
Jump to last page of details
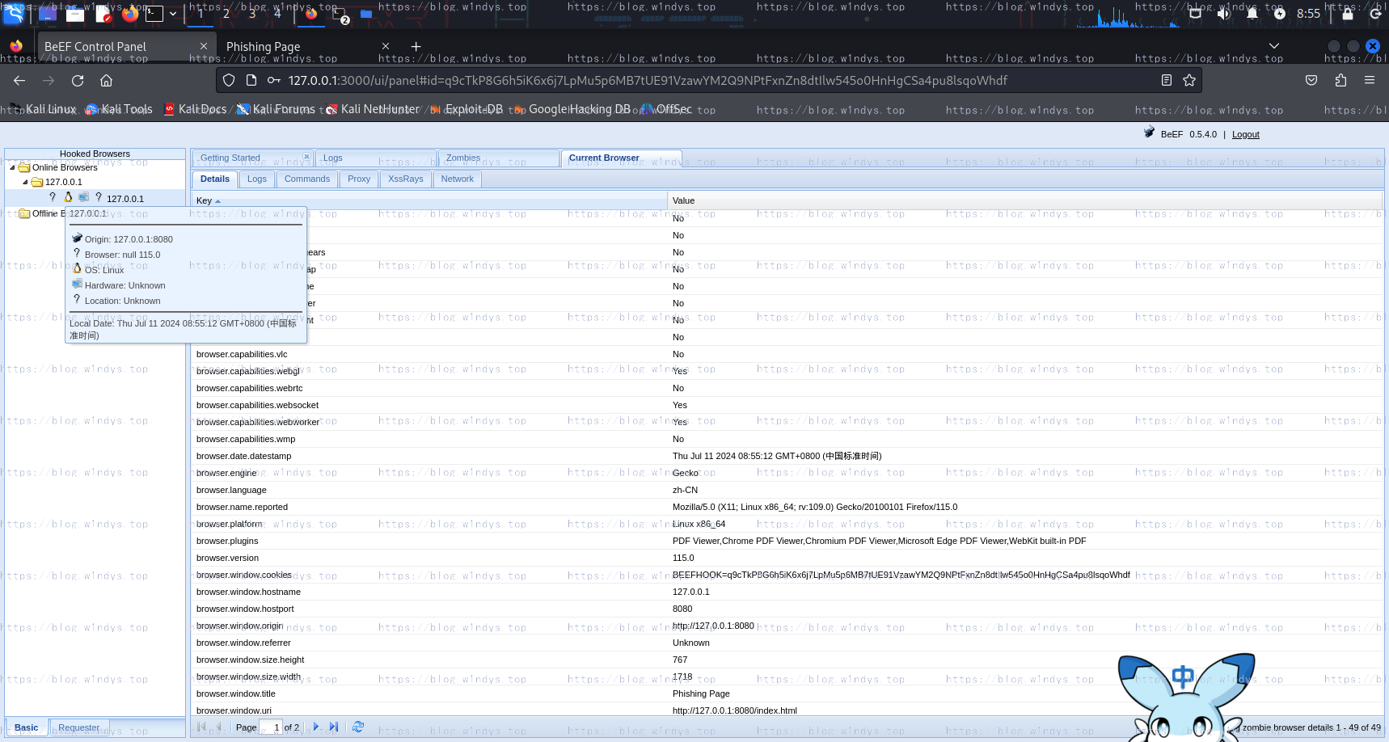click(333, 727)
